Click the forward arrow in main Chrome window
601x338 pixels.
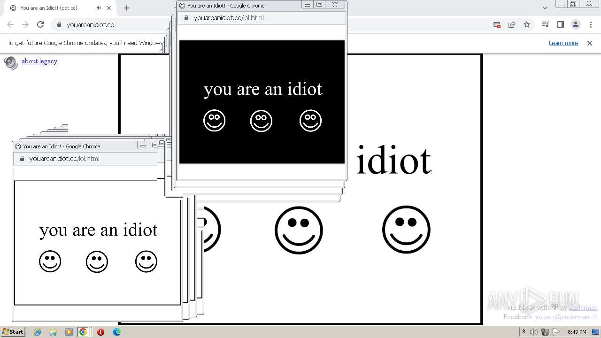click(25, 25)
